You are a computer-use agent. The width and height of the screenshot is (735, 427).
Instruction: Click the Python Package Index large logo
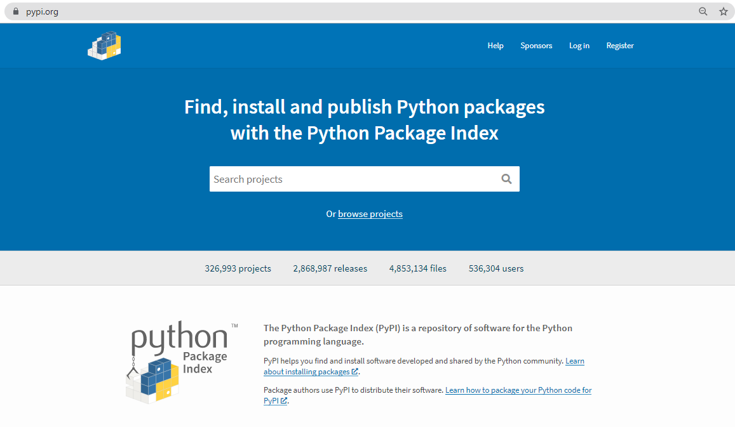(182, 362)
